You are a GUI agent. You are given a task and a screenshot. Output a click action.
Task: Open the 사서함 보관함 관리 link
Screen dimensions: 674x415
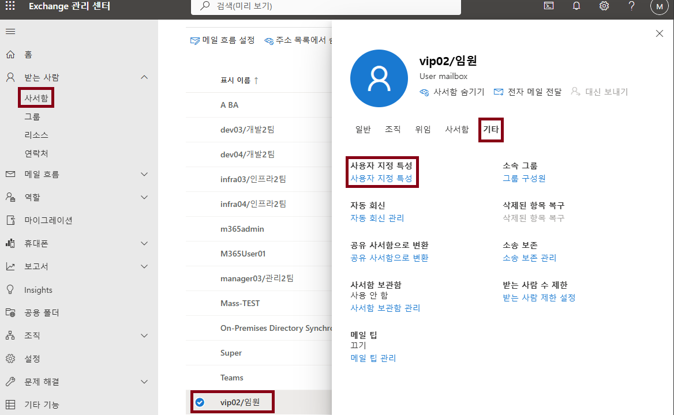pos(385,308)
